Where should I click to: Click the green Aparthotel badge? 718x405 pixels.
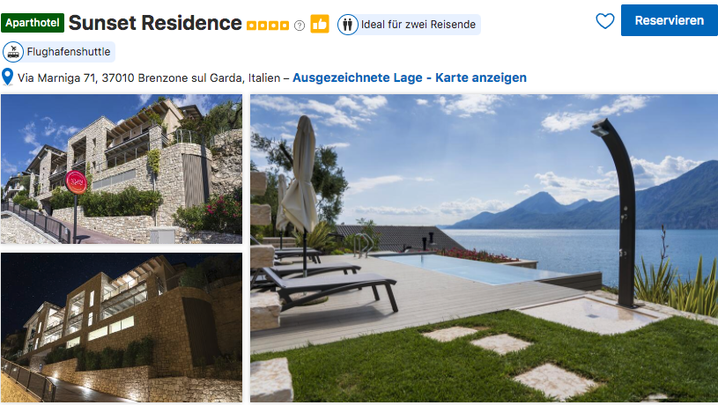(33, 23)
